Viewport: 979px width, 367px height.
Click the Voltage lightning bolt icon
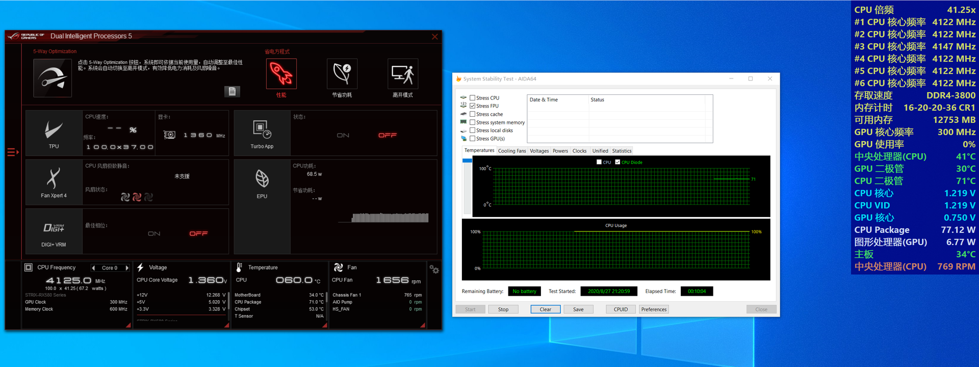[x=140, y=267]
